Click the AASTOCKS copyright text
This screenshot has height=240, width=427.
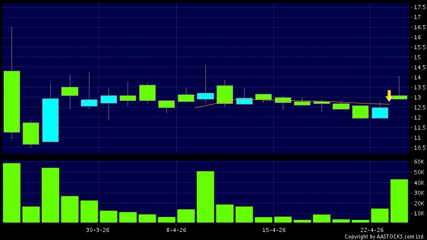click(x=384, y=236)
